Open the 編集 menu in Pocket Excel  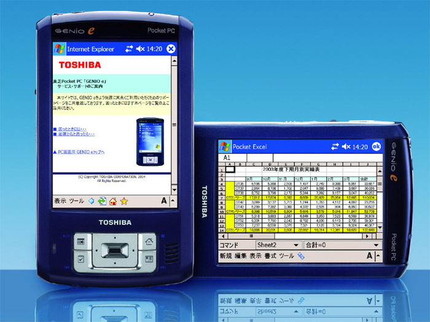click(x=241, y=256)
